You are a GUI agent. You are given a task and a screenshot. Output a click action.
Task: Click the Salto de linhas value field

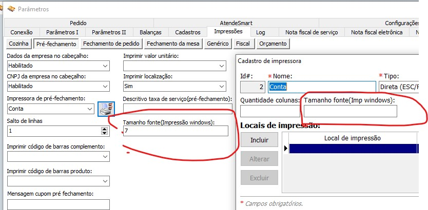click(54, 131)
